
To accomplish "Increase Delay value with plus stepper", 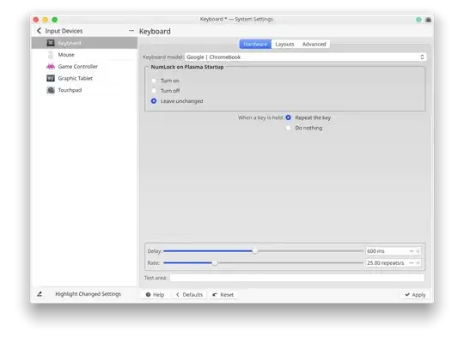I will click(418, 251).
